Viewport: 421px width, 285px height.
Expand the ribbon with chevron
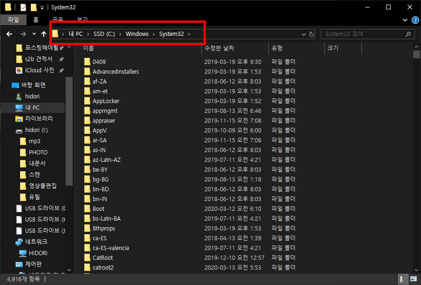pyautogui.click(x=405, y=20)
